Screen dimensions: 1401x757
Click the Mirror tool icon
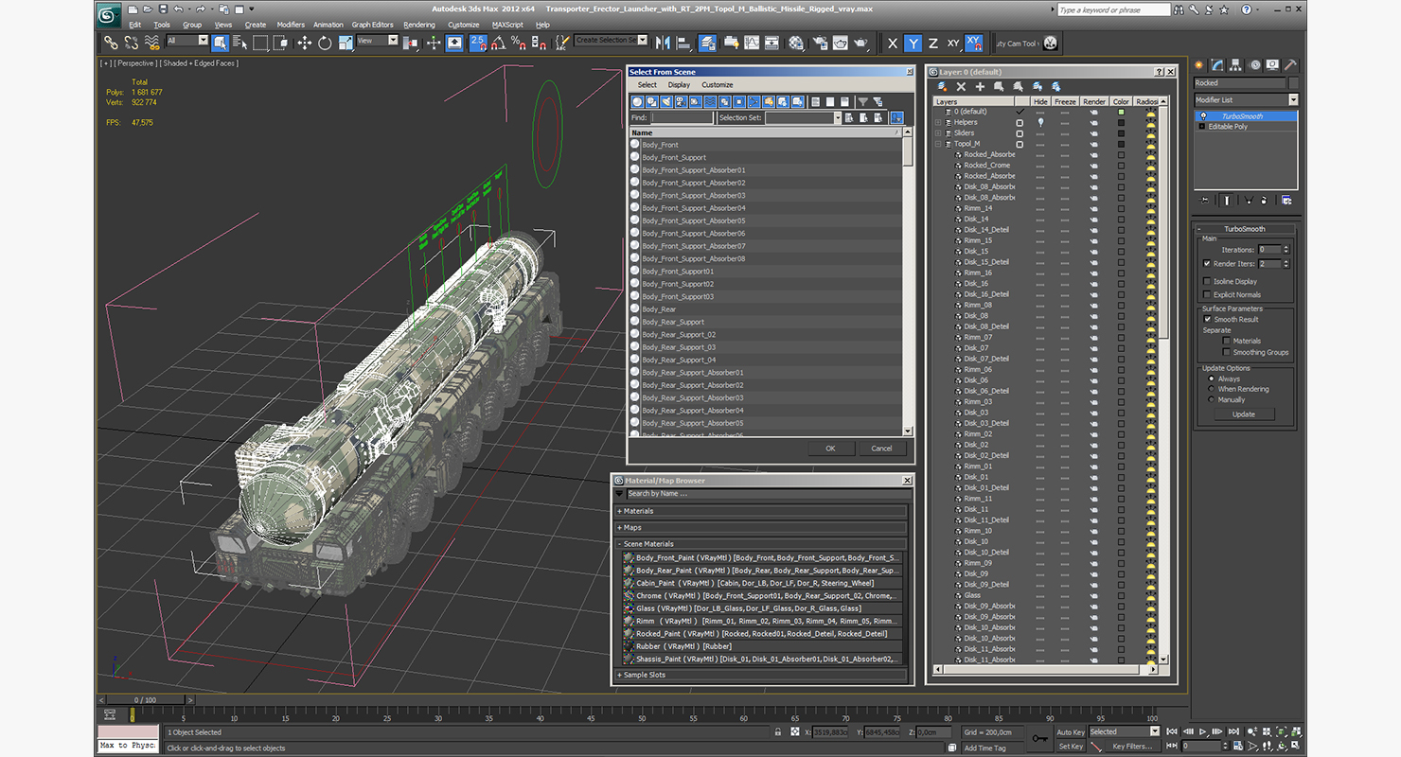(x=662, y=43)
